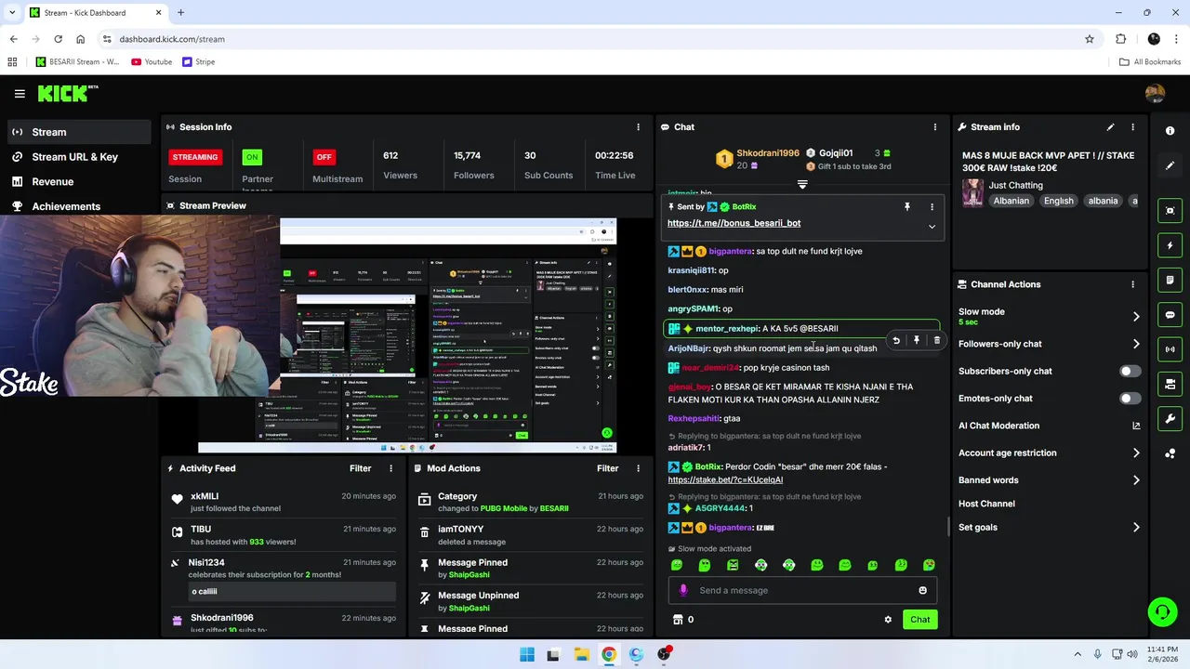Edit Stream info with pencil icon
This screenshot has height=669, width=1190.
point(1110,127)
